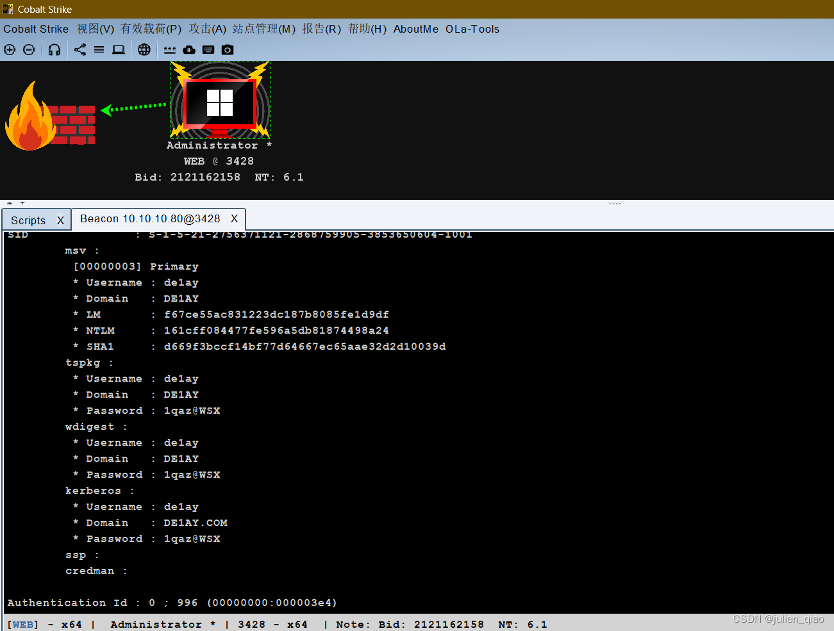Switch to session table list icon
This screenshot has height=631, width=834.
tap(99, 49)
